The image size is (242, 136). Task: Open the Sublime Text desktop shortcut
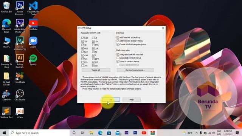6,113
